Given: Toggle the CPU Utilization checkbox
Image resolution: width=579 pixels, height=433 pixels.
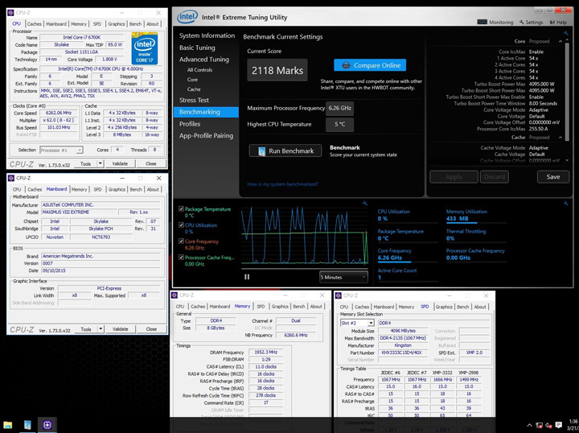Looking at the screenshot, I should [182, 225].
